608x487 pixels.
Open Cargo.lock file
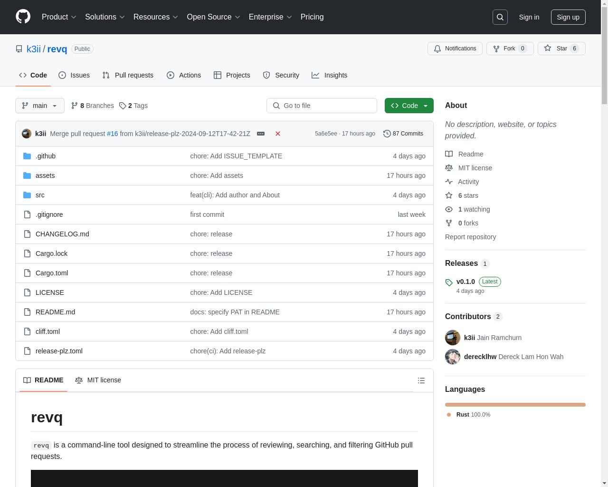(51, 253)
